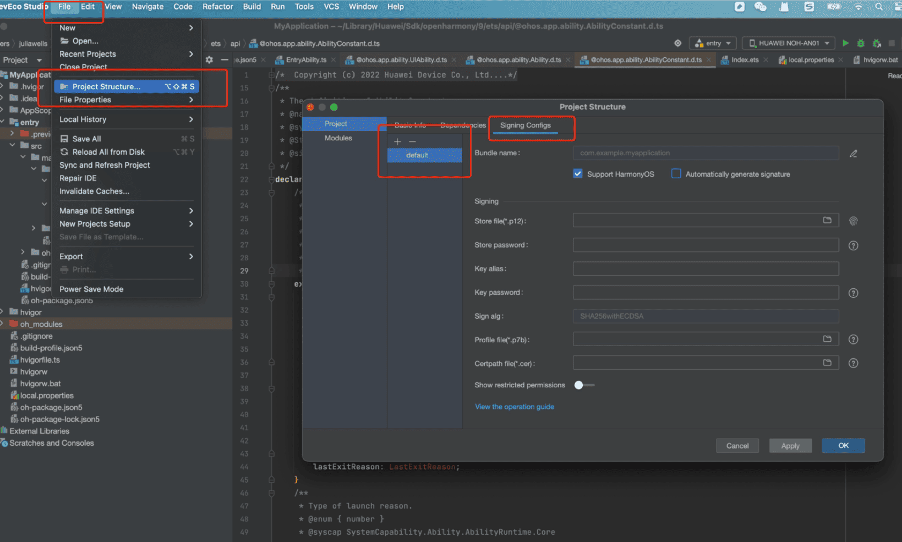Click the Apply button

pyautogui.click(x=790, y=446)
